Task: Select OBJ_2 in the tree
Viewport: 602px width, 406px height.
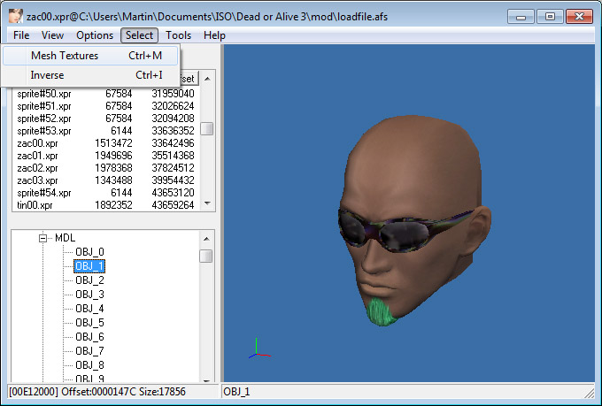Action: tap(89, 280)
